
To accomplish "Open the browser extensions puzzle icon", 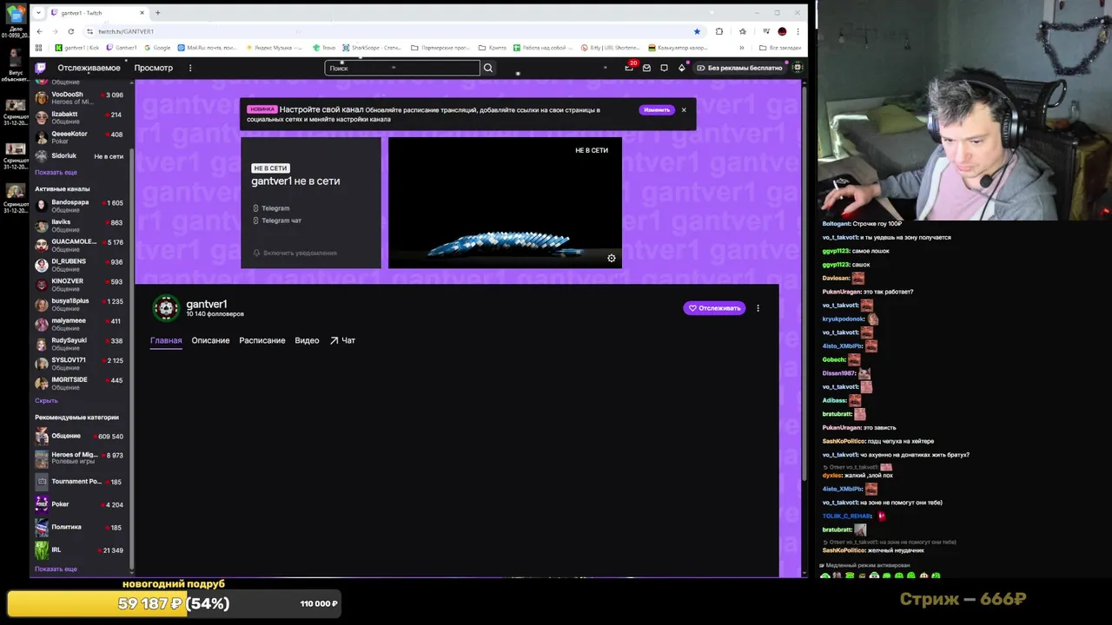I will (x=718, y=31).
